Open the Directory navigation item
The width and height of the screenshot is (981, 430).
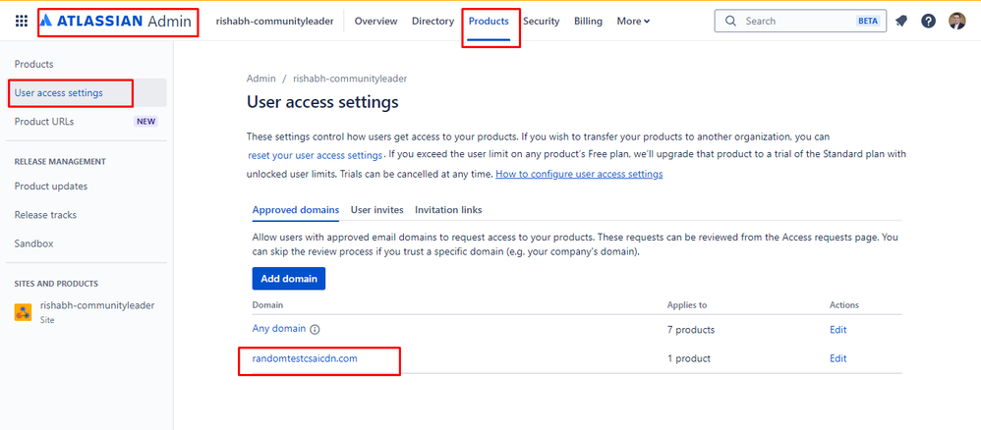433,22
